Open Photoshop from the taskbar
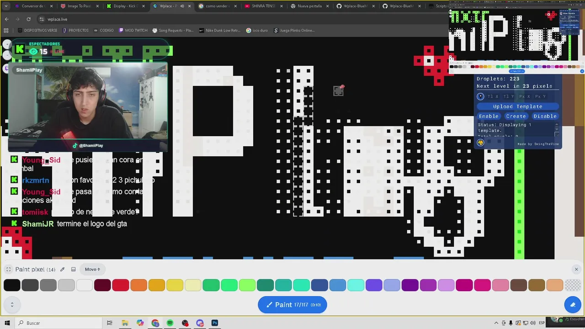Image resolution: width=585 pixels, height=329 pixels. point(215,323)
